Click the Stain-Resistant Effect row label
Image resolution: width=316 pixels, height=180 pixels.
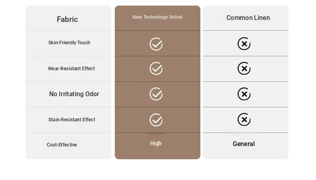[72, 120]
